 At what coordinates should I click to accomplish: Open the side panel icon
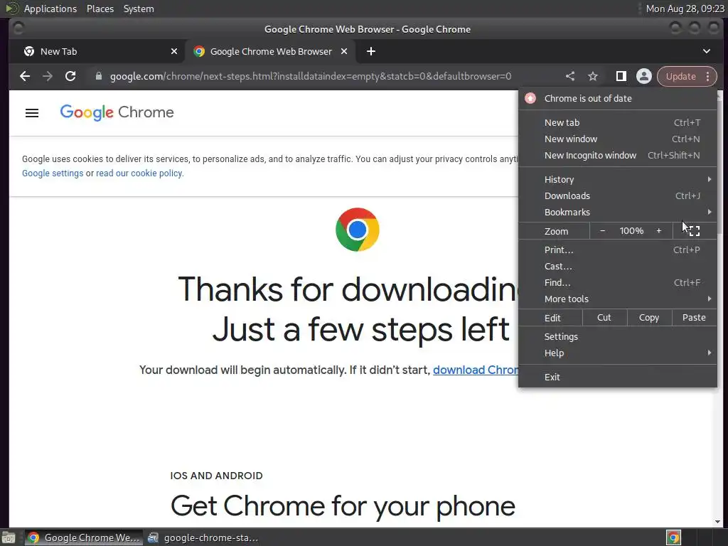coord(621,76)
